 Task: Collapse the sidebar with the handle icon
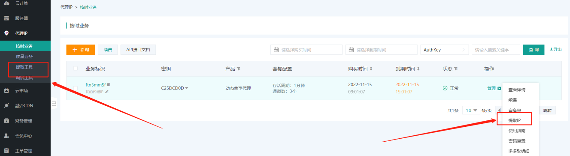pyautogui.click(x=54, y=103)
